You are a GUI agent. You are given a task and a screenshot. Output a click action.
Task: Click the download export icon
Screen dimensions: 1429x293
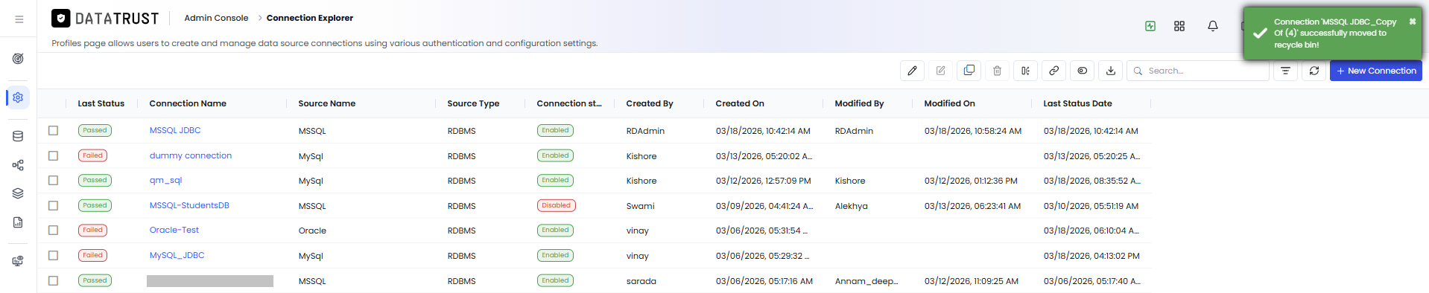pos(1110,71)
